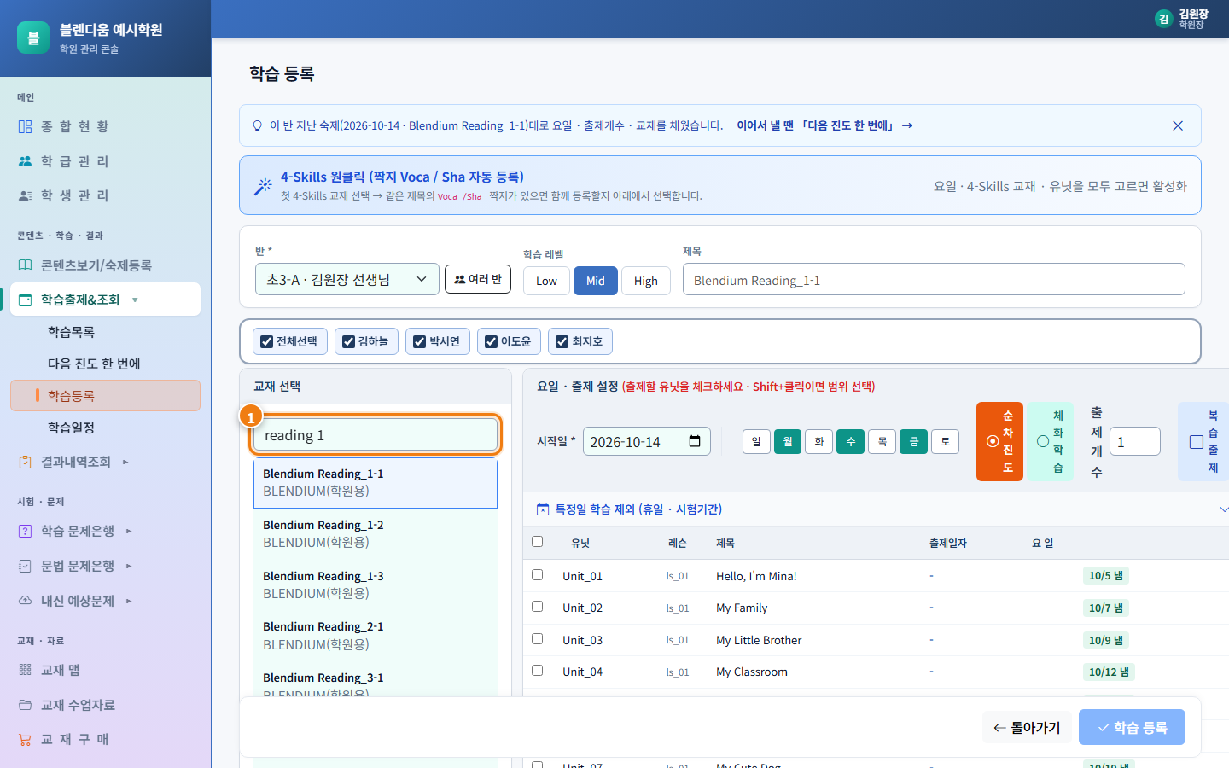This screenshot has height=768, width=1229.
Task: Open the 반 class dropdown
Action: pos(347,279)
